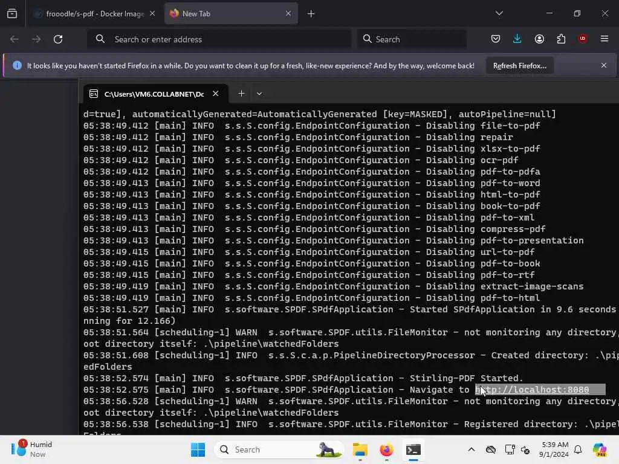The image size is (619, 464).
Task: Open Firefox View icon at top-left
Action: pyautogui.click(x=12, y=14)
